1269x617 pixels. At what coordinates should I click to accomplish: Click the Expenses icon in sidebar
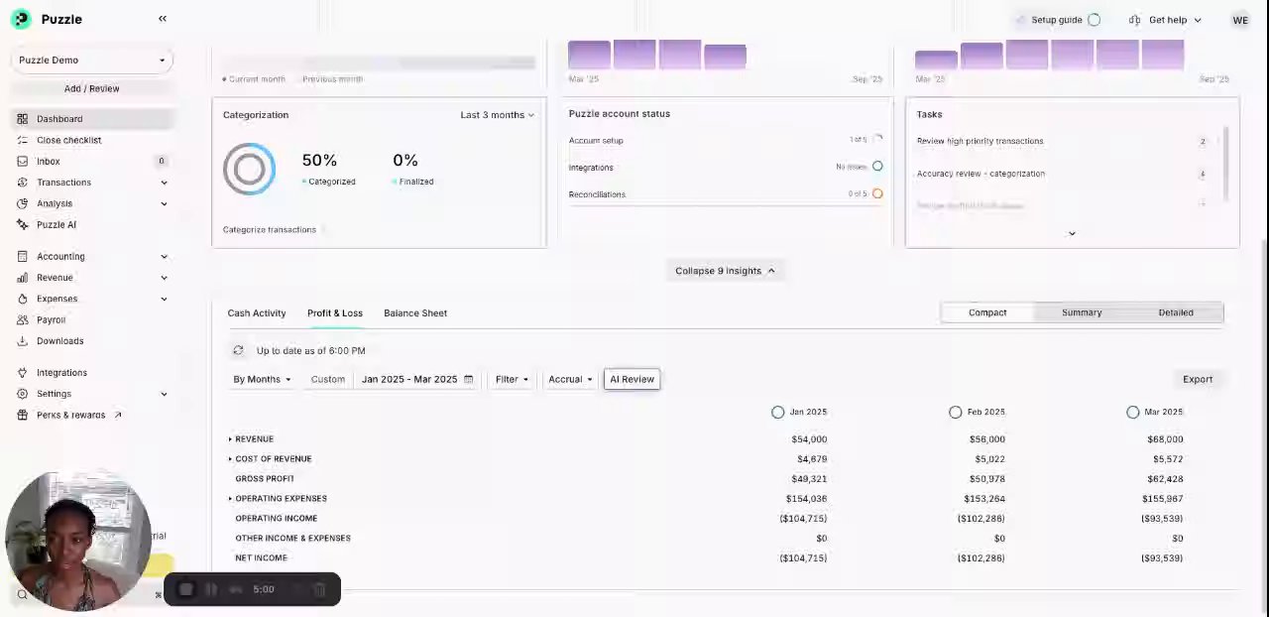[x=22, y=299]
